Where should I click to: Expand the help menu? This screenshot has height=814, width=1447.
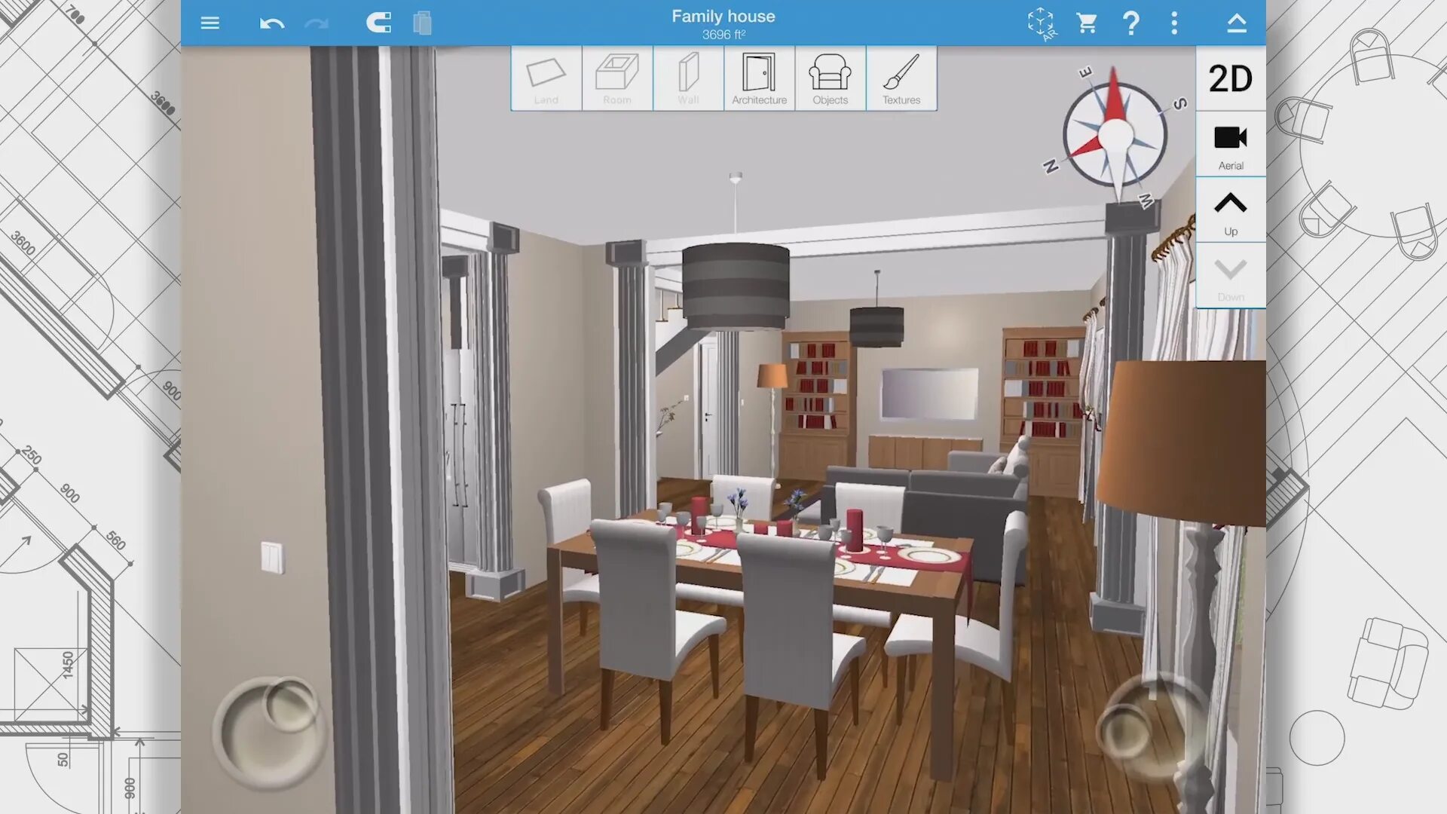click(1131, 22)
